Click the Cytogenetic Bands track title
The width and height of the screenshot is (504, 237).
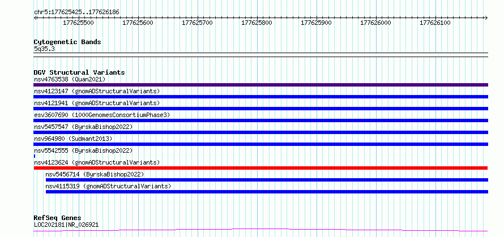(67, 42)
